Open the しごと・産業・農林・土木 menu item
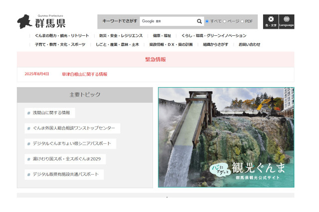 coord(118,44)
